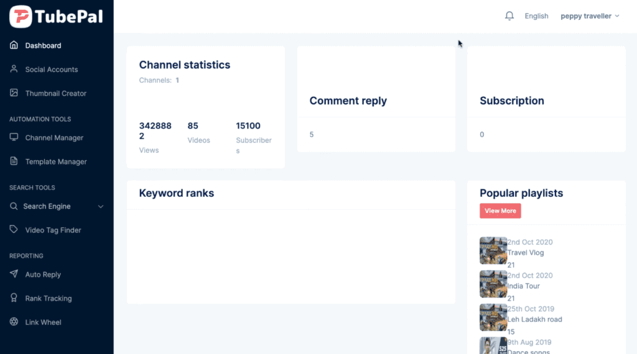The height and width of the screenshot is (354, 637).
Task: Open Auto Reply reporting
Action: pos(43,274)
